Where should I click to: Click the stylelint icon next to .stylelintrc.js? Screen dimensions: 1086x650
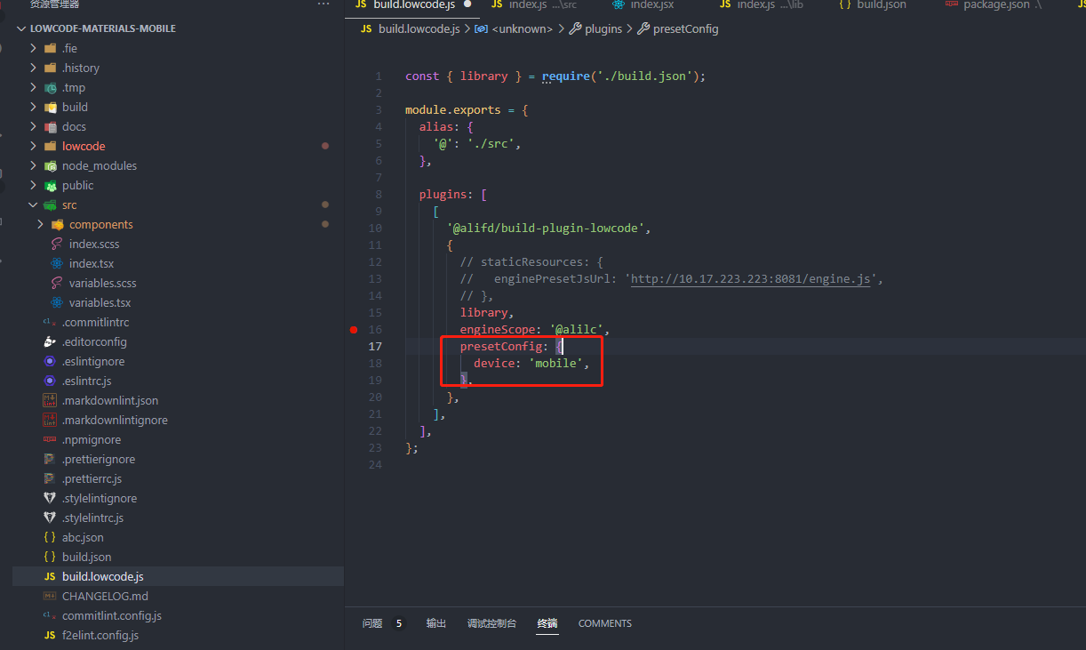coord(51,518)
